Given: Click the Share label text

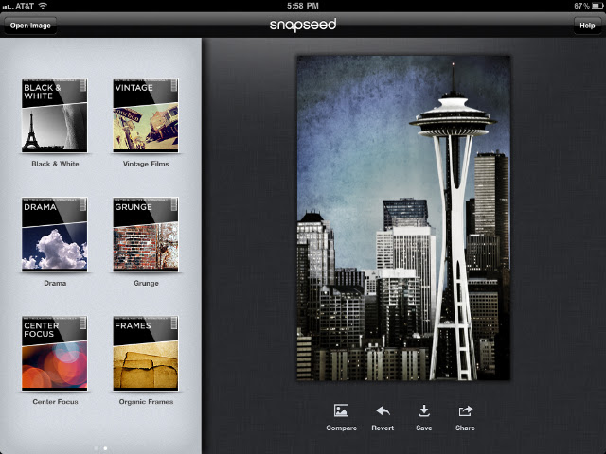Looking at the screenshot, I should click(x=465, y=428).
